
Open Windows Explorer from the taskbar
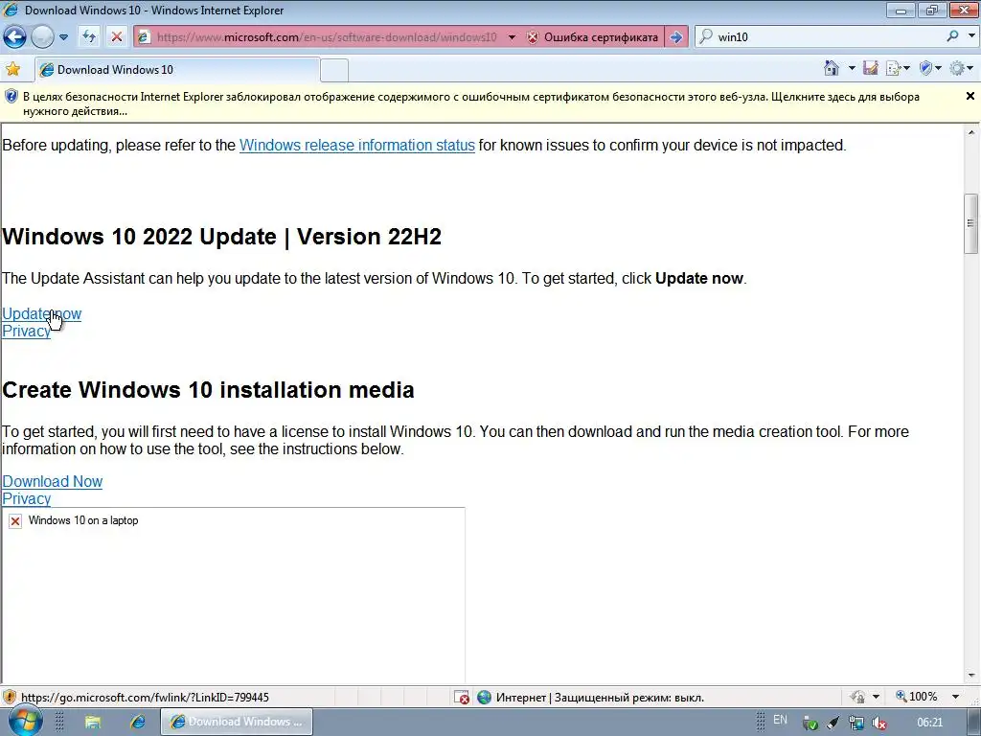click(x=93, y=722)
